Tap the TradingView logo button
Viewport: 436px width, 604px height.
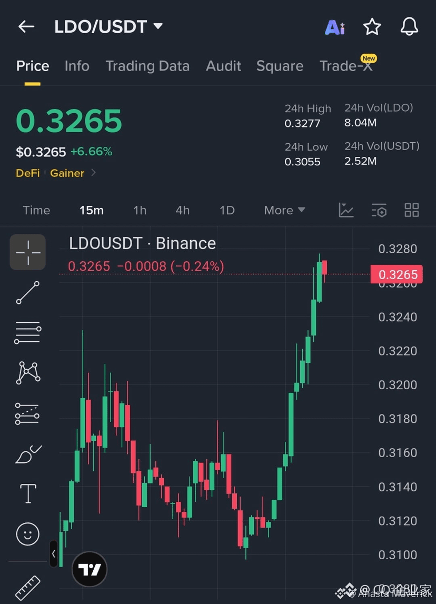click(90, 569)
